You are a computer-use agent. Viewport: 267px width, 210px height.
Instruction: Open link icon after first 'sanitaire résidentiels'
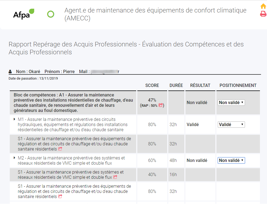point(60,149)
